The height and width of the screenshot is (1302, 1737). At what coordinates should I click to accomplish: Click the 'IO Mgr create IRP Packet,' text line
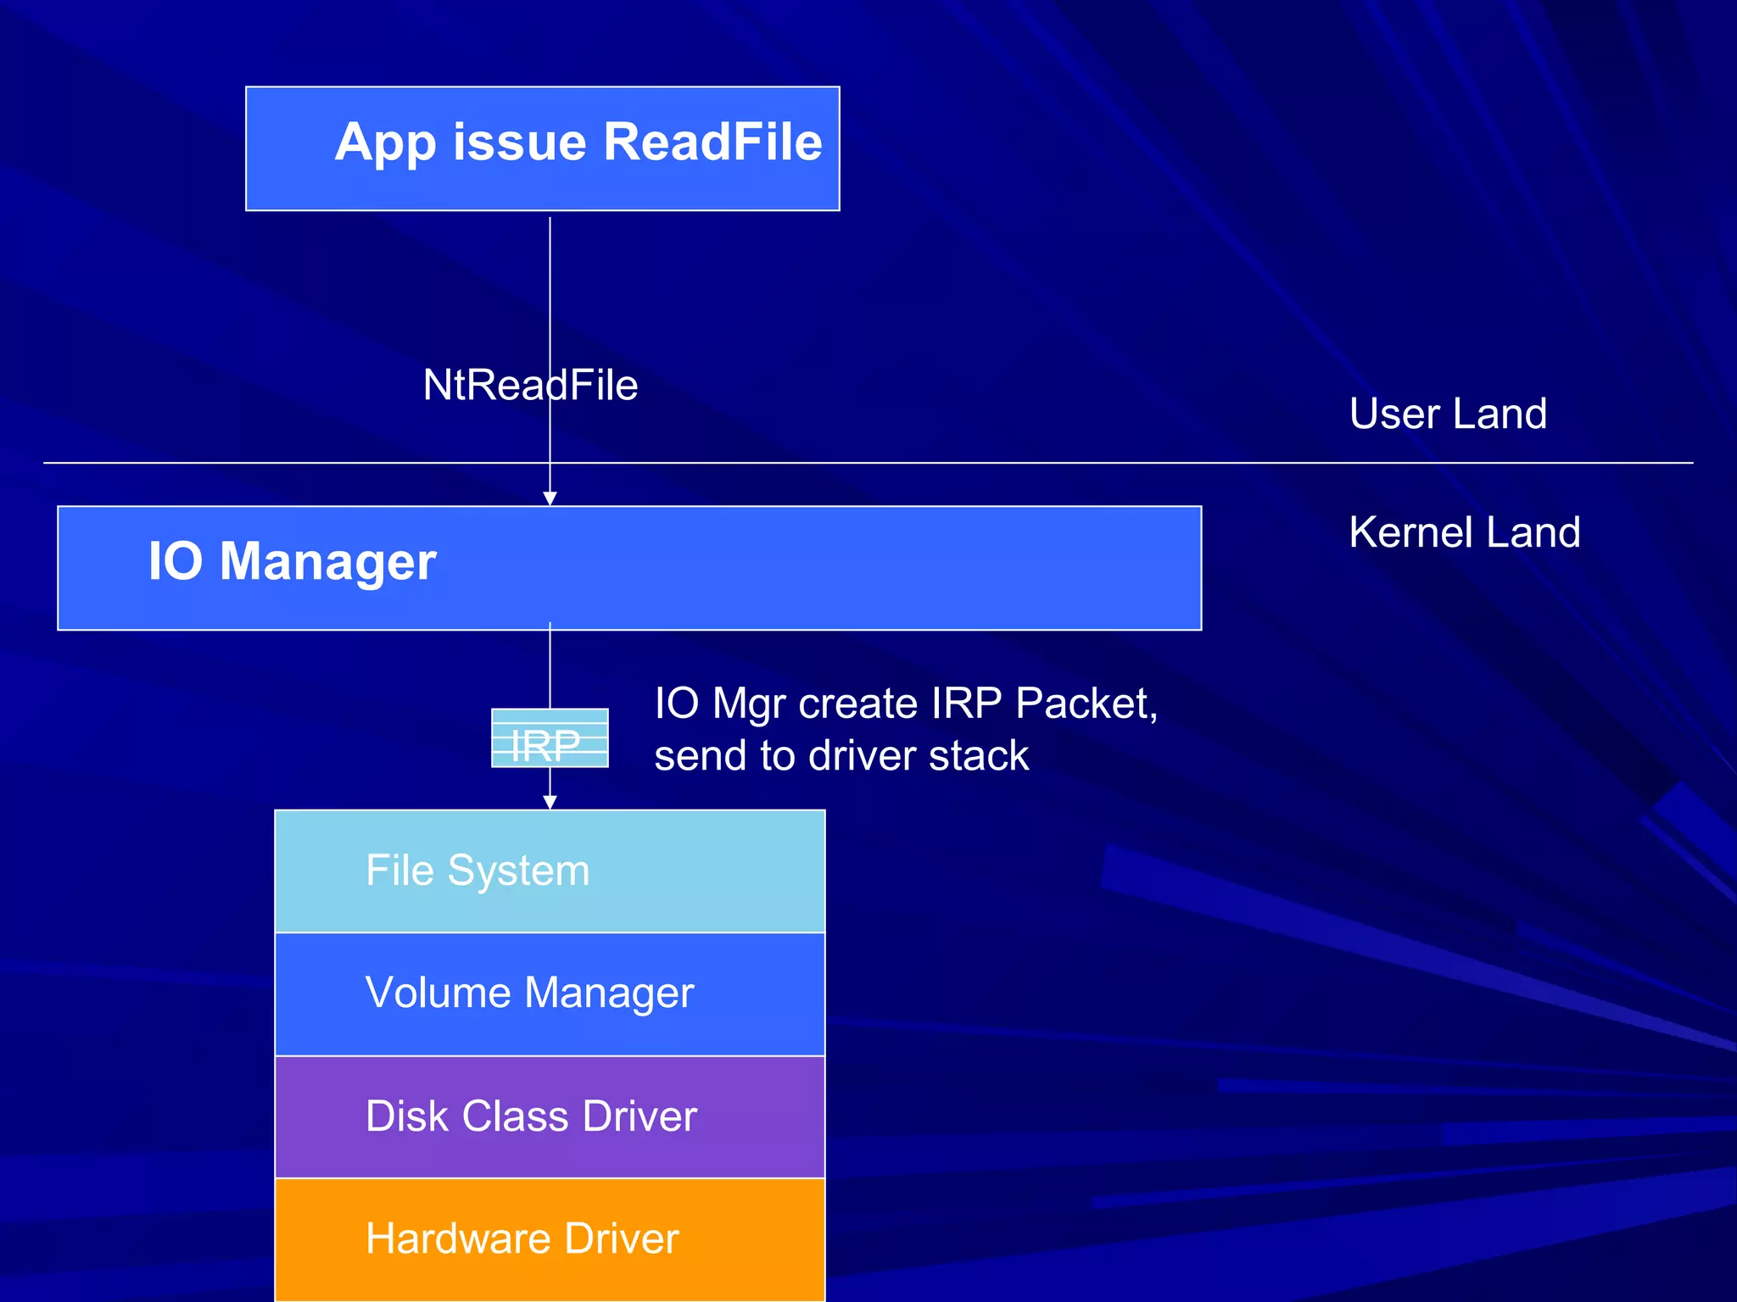click(905, 704)
